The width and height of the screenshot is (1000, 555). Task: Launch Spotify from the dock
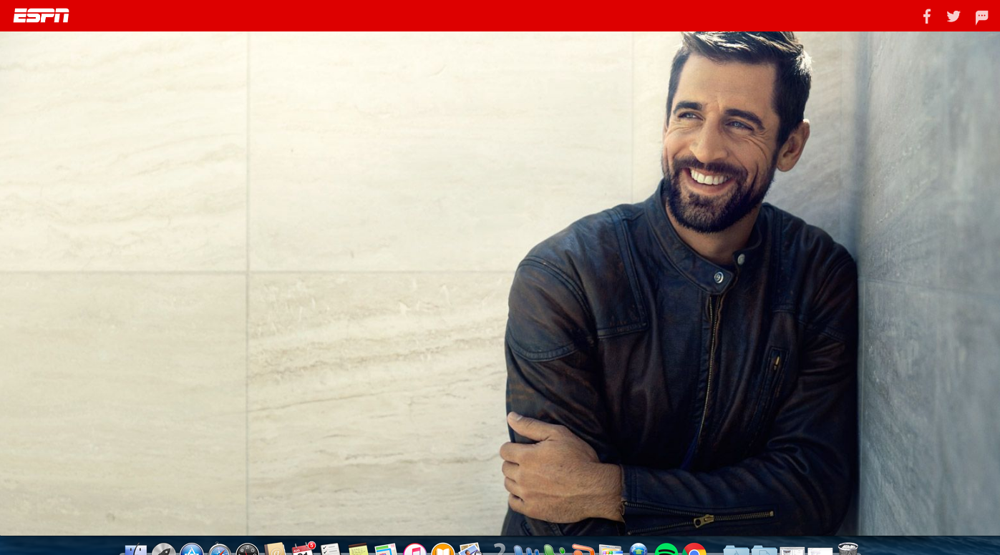tap(666, 550)
